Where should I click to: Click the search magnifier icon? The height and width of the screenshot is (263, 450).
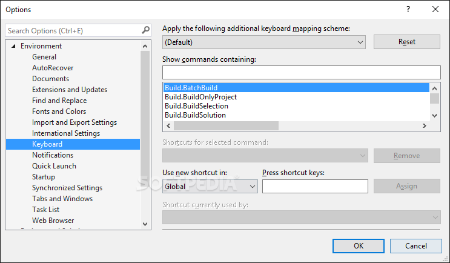(145, 30)
